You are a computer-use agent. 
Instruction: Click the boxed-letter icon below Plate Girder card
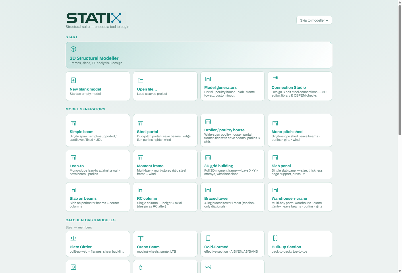74,267
